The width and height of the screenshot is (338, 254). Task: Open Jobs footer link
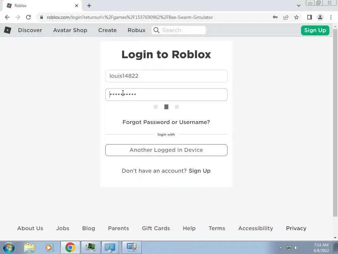(63, 228)
